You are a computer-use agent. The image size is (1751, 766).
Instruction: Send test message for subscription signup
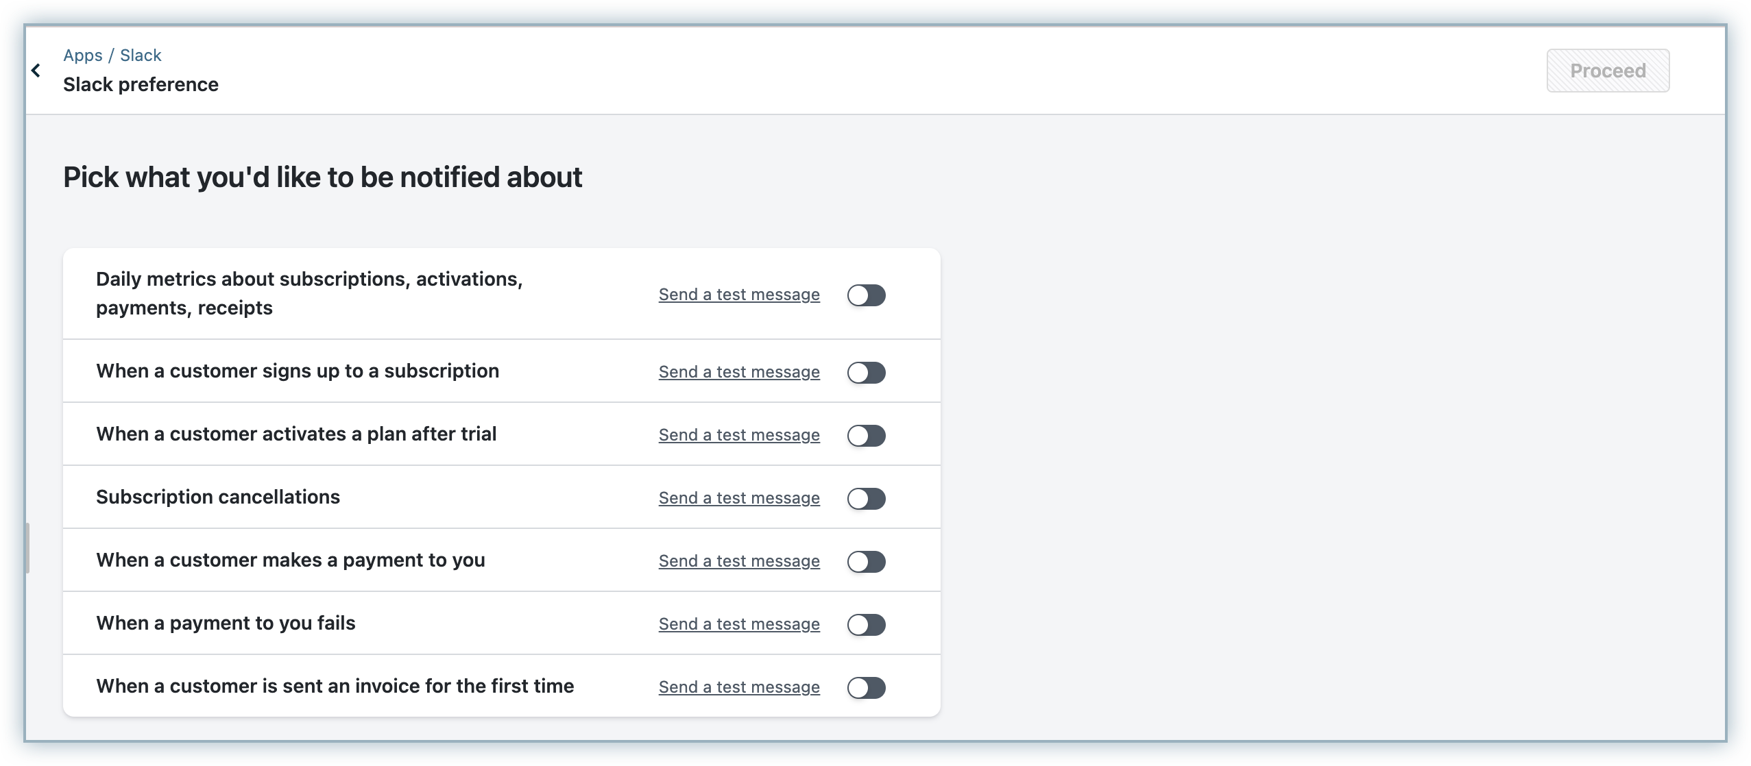[739, 372]
